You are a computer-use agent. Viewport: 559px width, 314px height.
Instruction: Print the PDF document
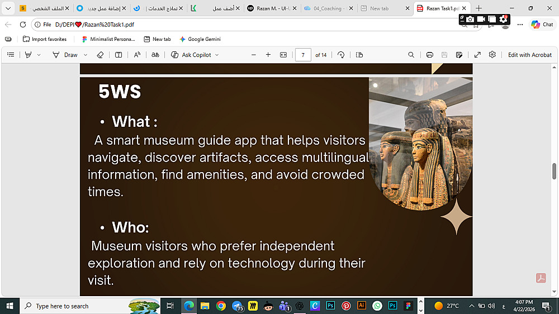429,55
